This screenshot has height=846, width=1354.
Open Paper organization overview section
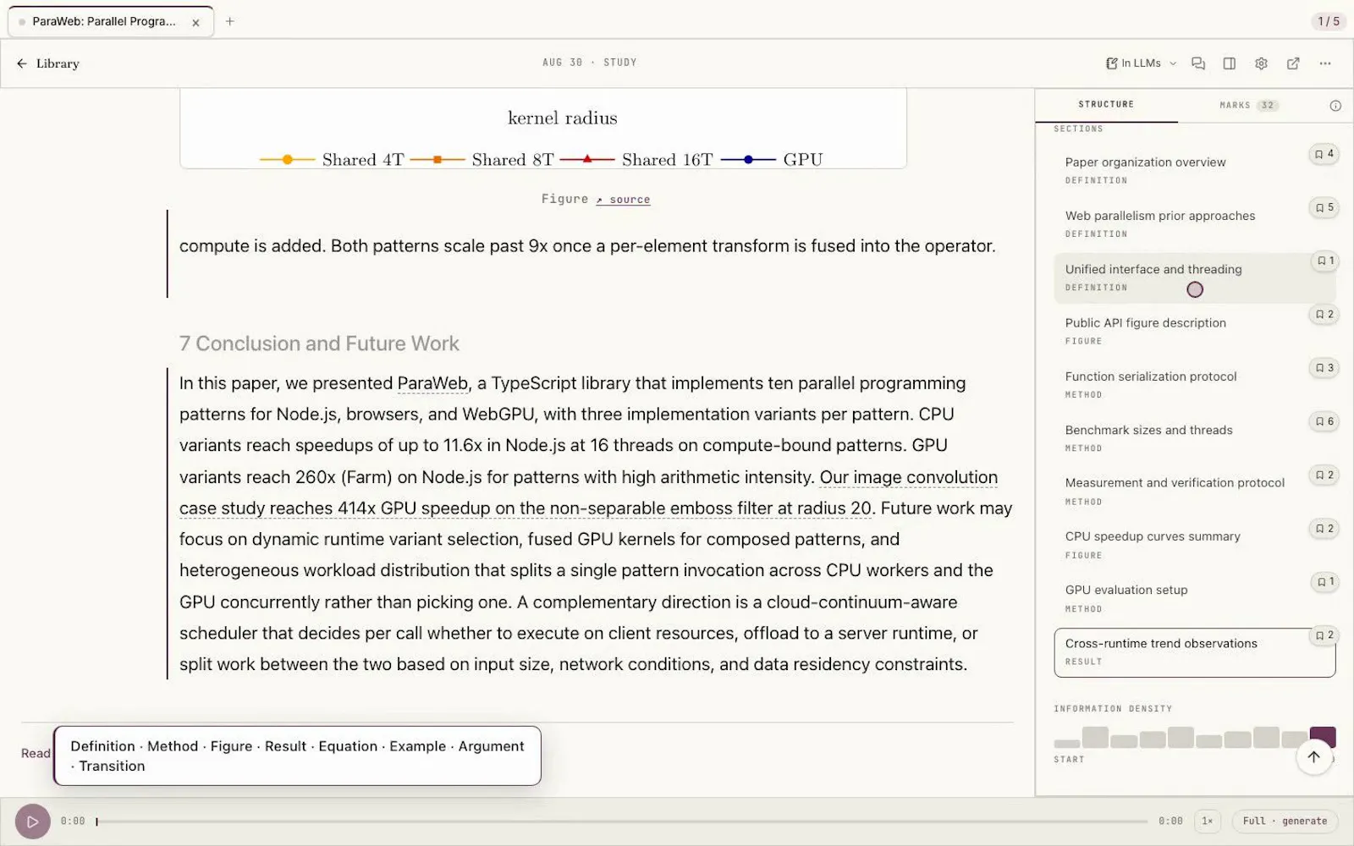(x=1195, y=170)
